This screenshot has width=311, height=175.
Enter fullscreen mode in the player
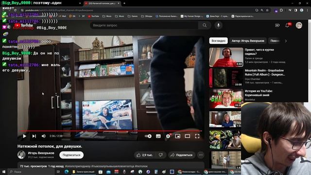pos(197,136)
